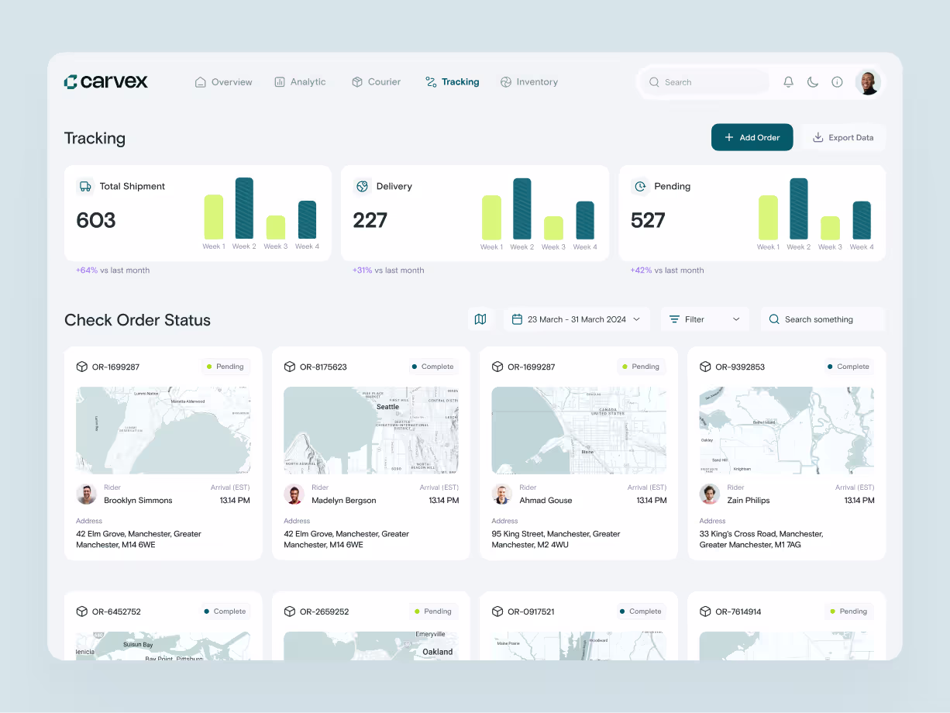Screen dimensions: 950x713
Task: Switch to the Analytic tab
Action: point(300,81)
